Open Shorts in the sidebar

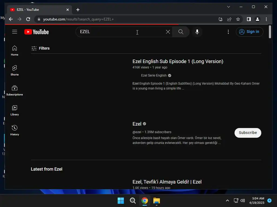pyautogui.click(x=15, y=71)
